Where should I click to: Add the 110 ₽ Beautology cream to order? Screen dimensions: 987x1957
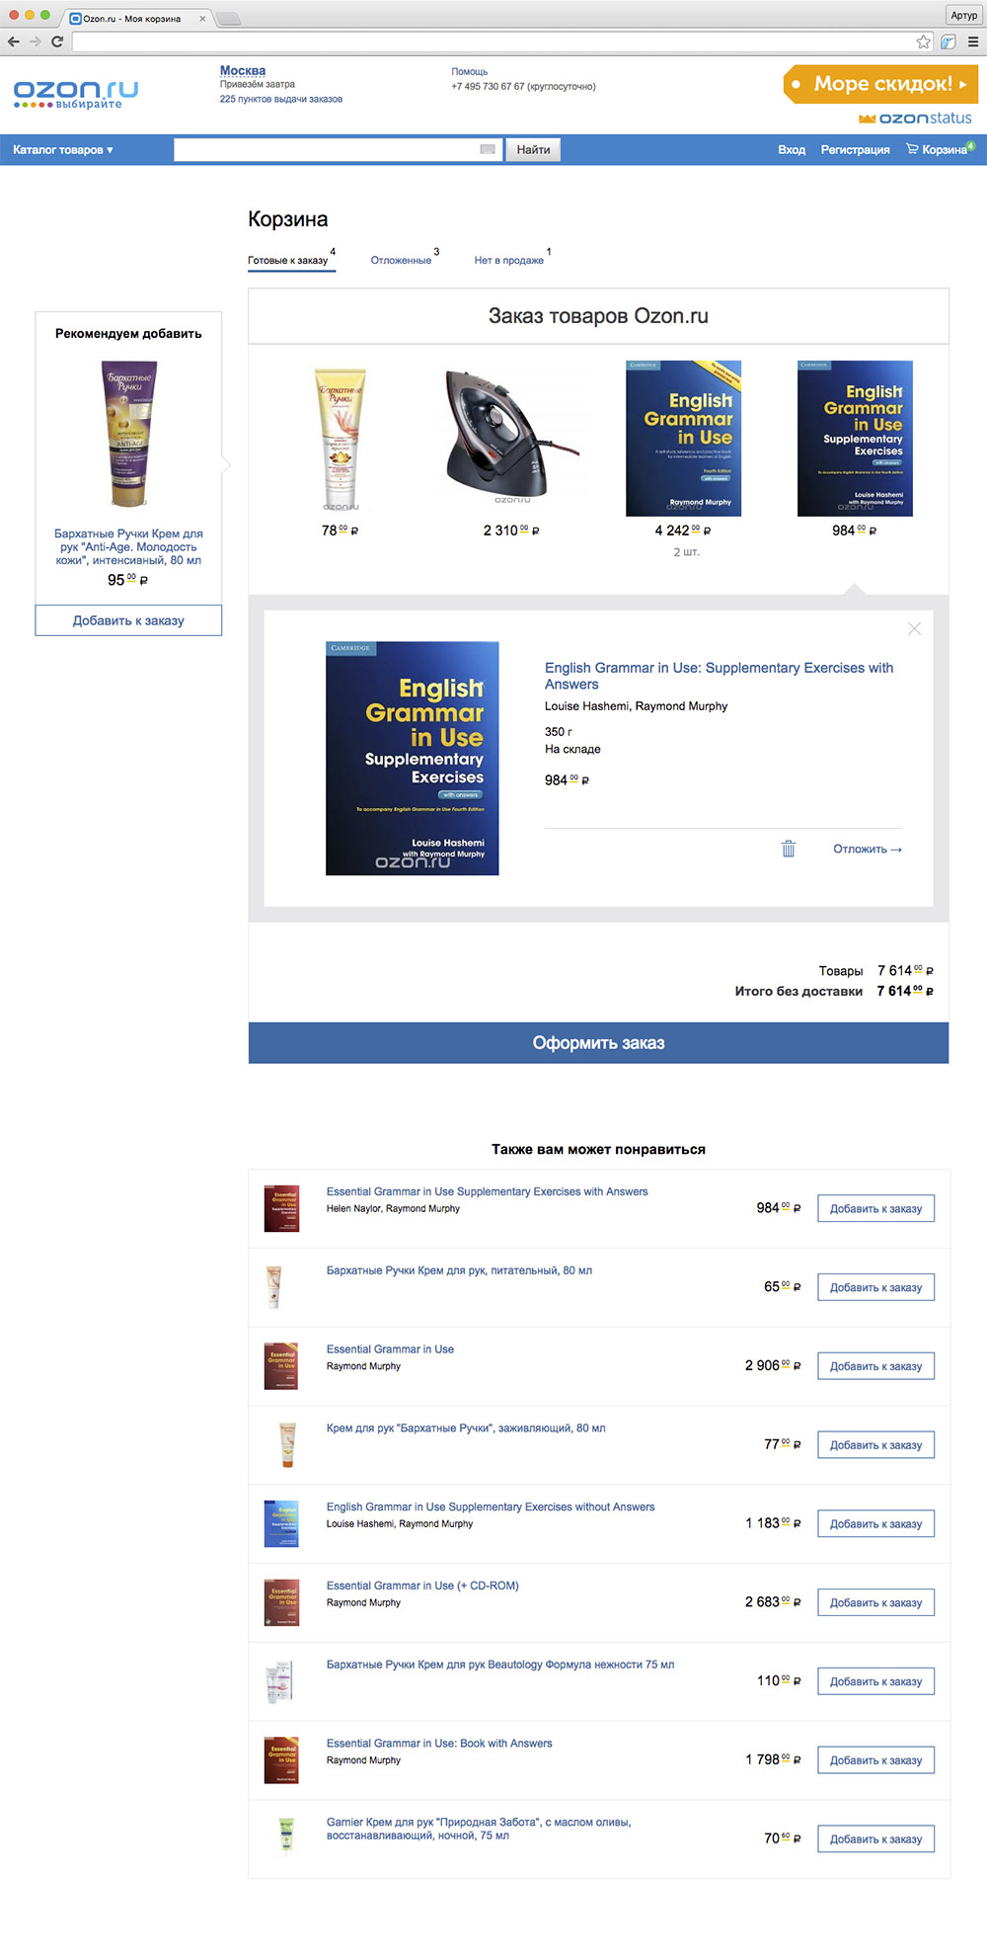click(x=876, y=1681)
